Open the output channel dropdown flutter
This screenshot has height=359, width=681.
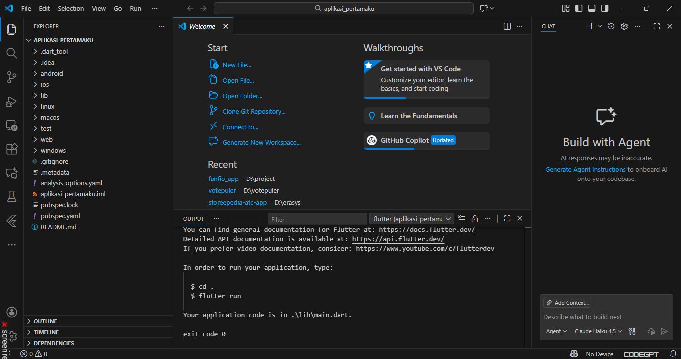(411, 219)
